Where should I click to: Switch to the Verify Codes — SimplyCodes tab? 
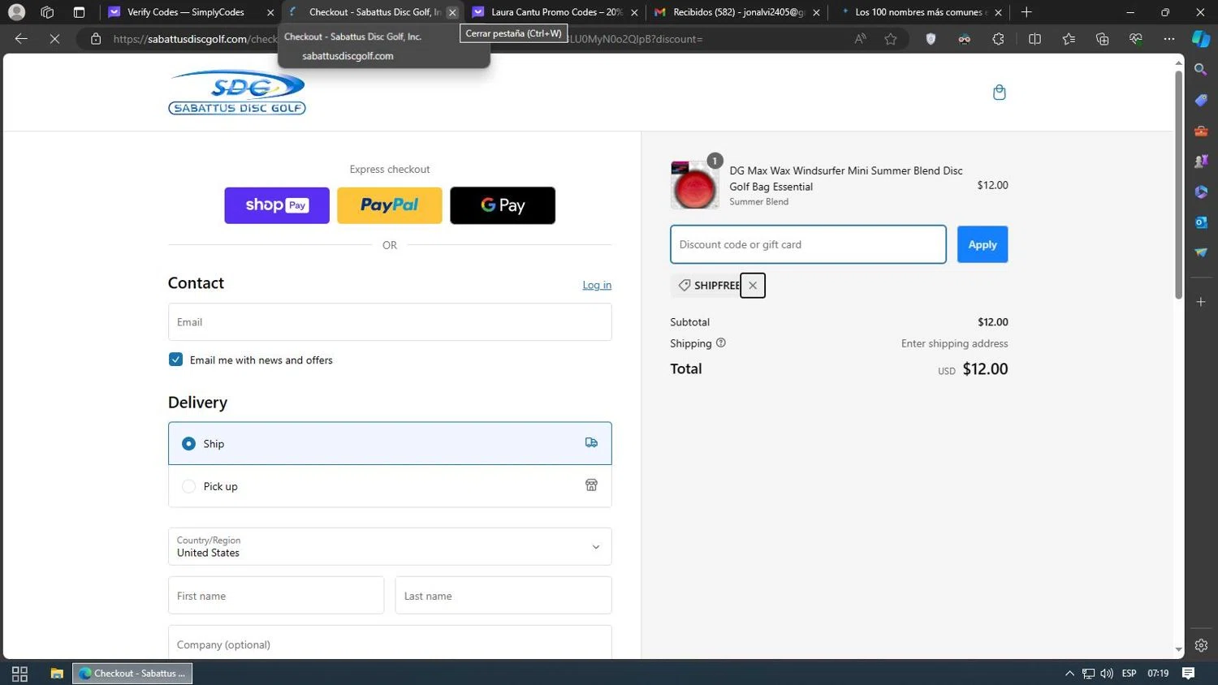pos(185,12)
